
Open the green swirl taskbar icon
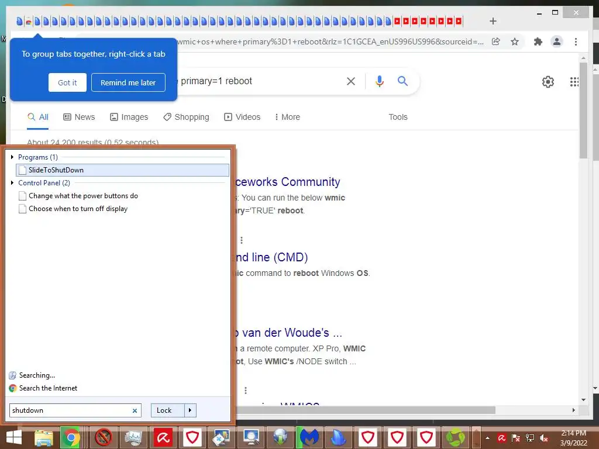[455, 437]
